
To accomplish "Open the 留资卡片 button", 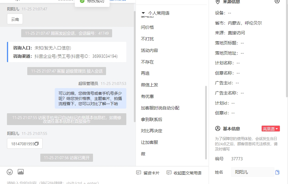I will (148, 173).
